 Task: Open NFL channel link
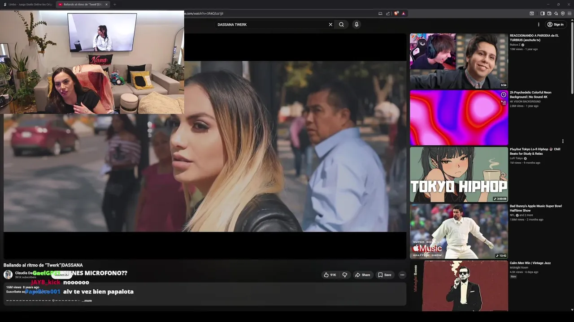point(512,215)
